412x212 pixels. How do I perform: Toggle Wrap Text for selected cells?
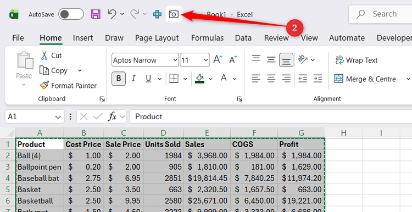point(357,60)
